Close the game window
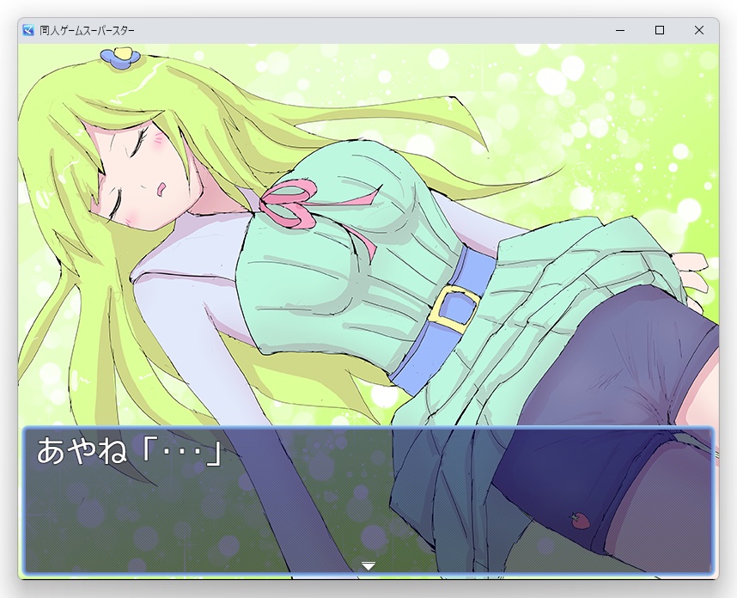Viewport: 737px width, 598px height. click(x=699, y=31)
